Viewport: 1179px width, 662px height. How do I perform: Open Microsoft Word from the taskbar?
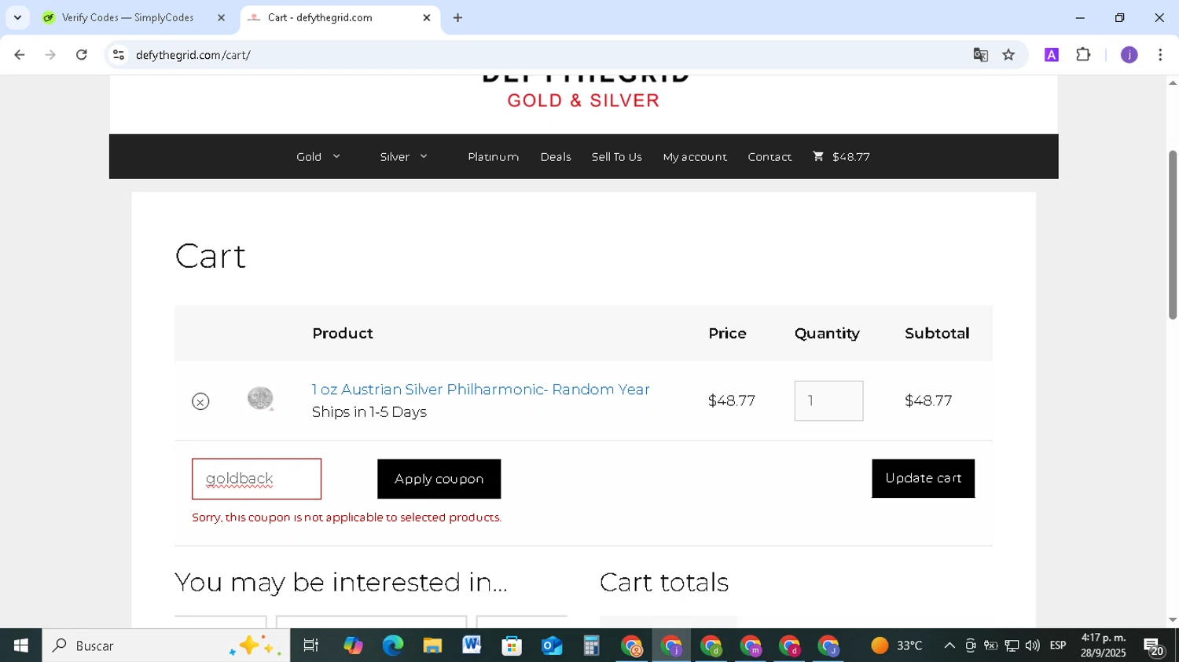472,646
